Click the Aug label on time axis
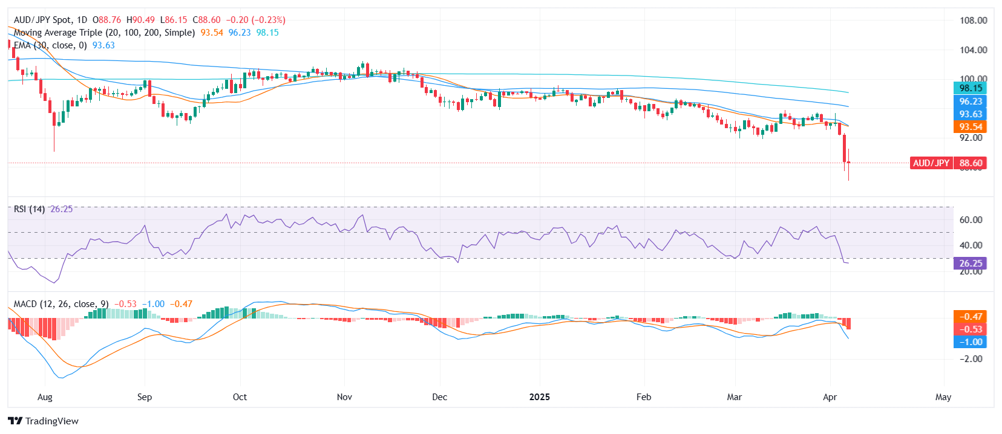Screen dimensions: 1002x434 (x=45, y=397)
